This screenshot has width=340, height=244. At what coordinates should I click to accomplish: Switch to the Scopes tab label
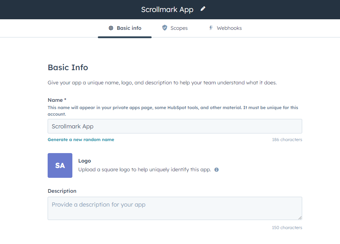[179, 28]
